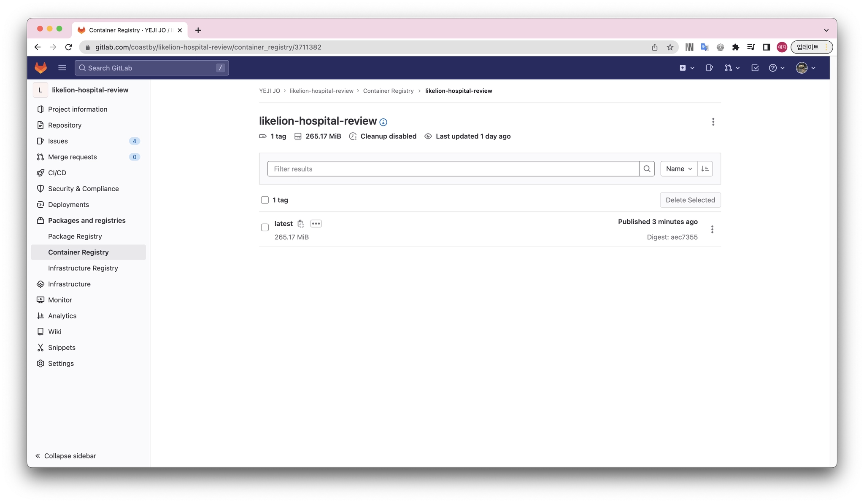This screenshot has width=864, height=503.
Task: Open Package Registry in the sidebar
Action: (75, 236)
